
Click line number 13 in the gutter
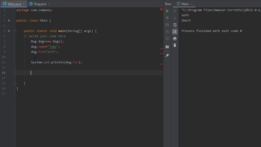coord(4,73)
